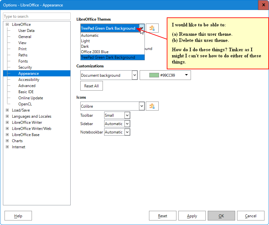Image resolution: width=269 pixels, height=225 pixels.
Task: Open the Document background customization dropdown
Action: [x=135, y=75]
